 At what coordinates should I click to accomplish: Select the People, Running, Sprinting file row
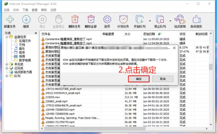[x=72, y=118]
